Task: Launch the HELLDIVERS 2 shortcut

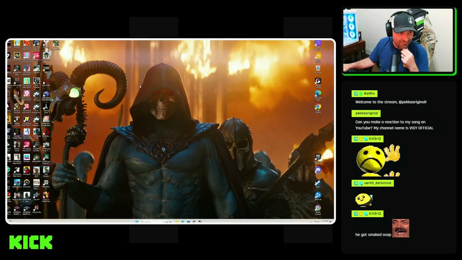Action: 46,184
